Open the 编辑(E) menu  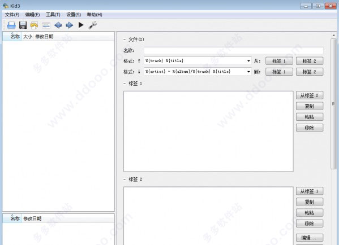coord(32,15)
